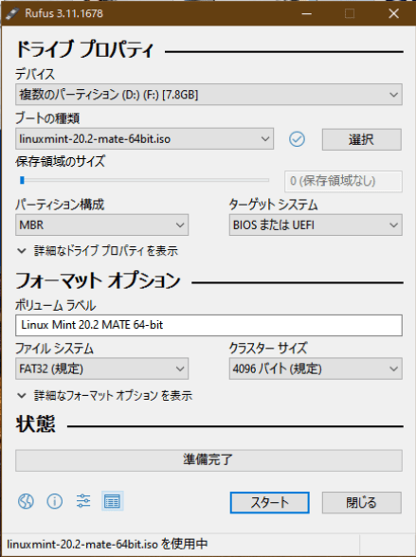Minimize the Rufus window
The width and height of the screenshot is (416, 557).
(307, 13)
